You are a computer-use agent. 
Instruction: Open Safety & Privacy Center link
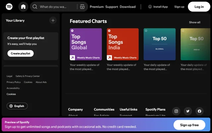coord(28,76)
